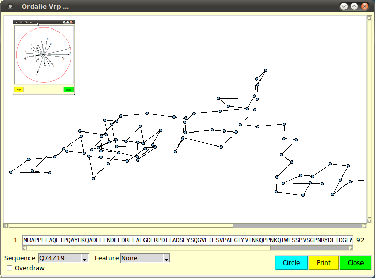This screenshot has width=375, height=278.
Task: Click the green Close button in Vrp Circle window
Action: tap(68, 90)
